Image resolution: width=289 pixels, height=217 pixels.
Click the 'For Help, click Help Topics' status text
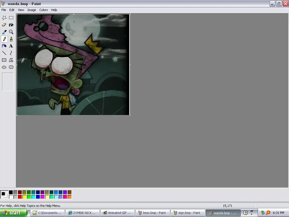pyautogui.click(x=30, y=206)
